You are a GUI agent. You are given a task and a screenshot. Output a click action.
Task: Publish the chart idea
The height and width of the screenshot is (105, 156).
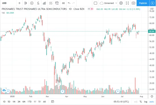click(x=143, y=3)
